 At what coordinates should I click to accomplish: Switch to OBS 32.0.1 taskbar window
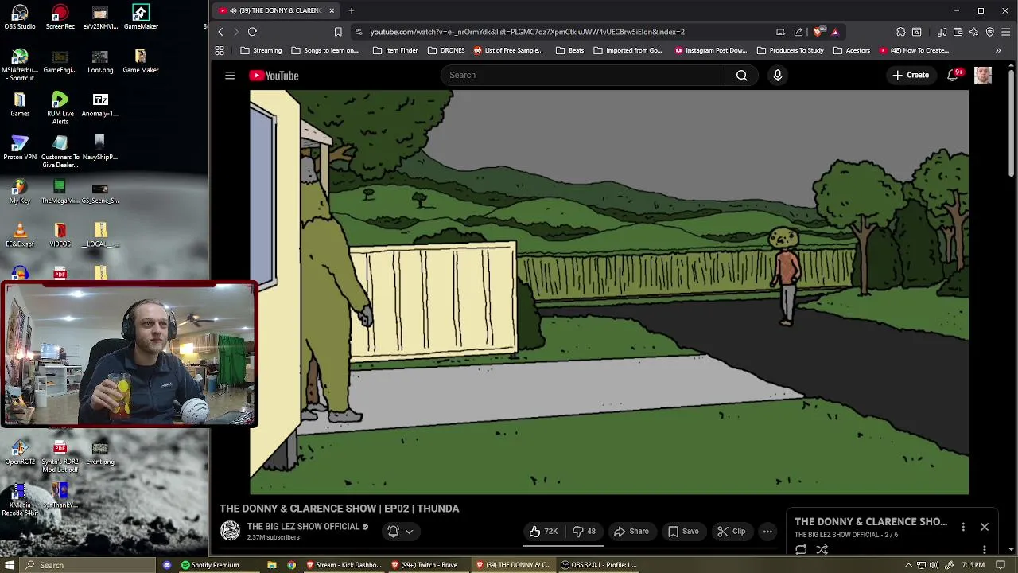click(598, 565)
